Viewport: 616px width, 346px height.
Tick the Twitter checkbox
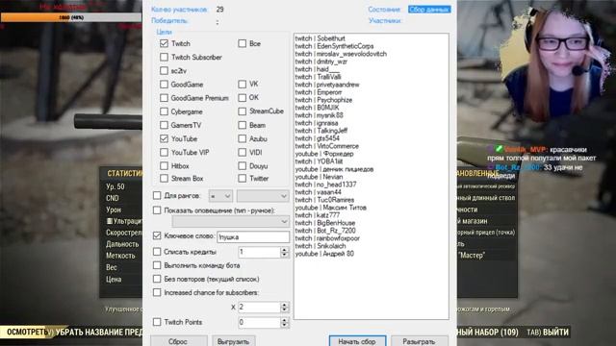(242, 179)
